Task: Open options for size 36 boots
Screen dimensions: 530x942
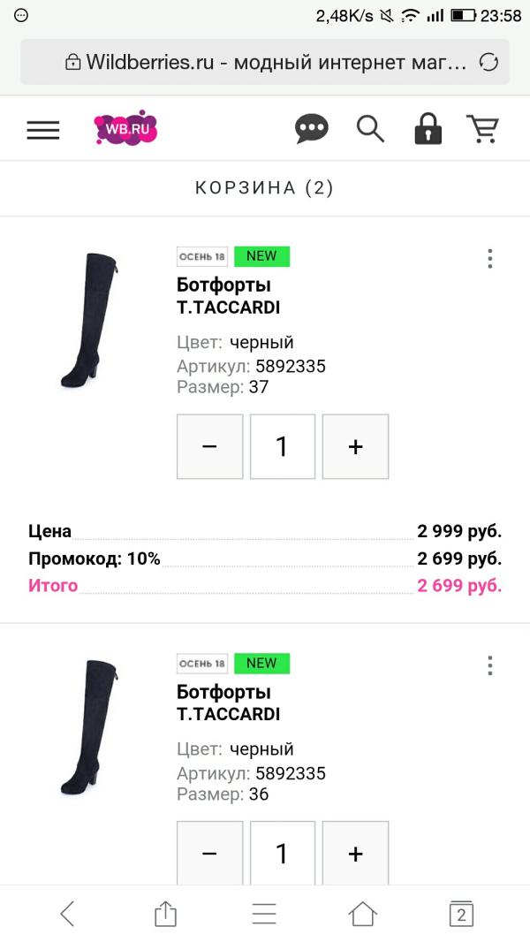Action: (489, 665)
